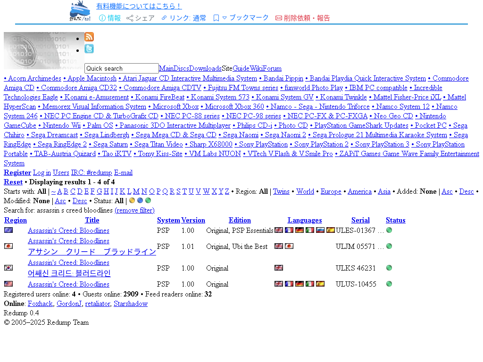Open the Users link
483x362 pixels.
pos(61,173)
